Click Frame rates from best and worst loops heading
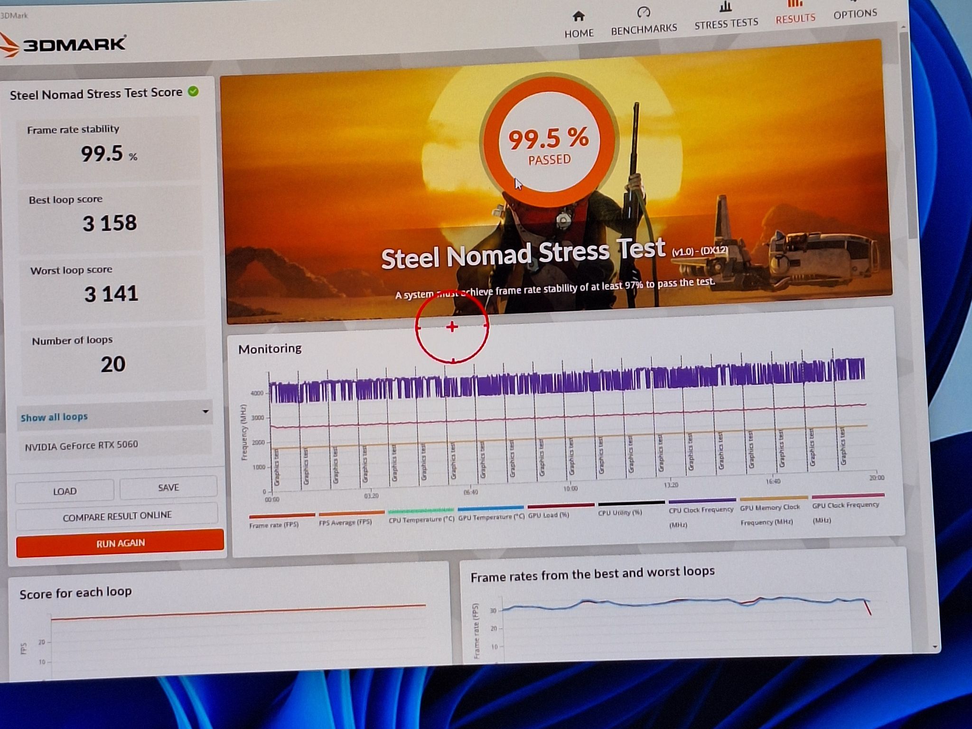Screen dimensions: 972x729 point(592,574)
